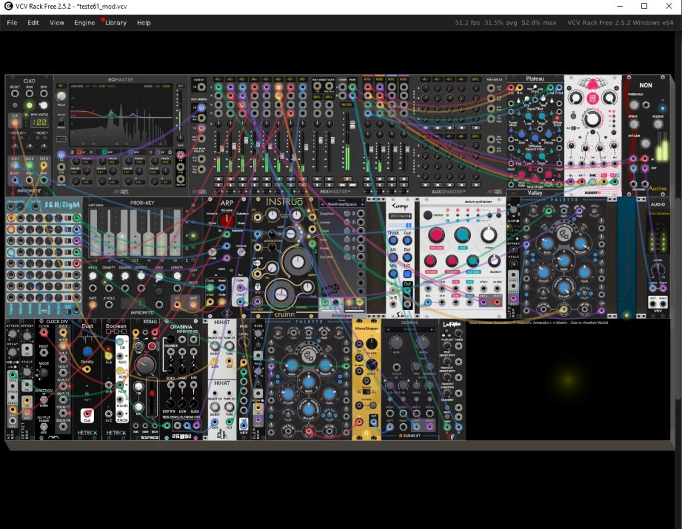The height and width of the screenshot is (529, 682).
Task: Adjust EQMaster output GAIN knob
Action: coord(180,138)
